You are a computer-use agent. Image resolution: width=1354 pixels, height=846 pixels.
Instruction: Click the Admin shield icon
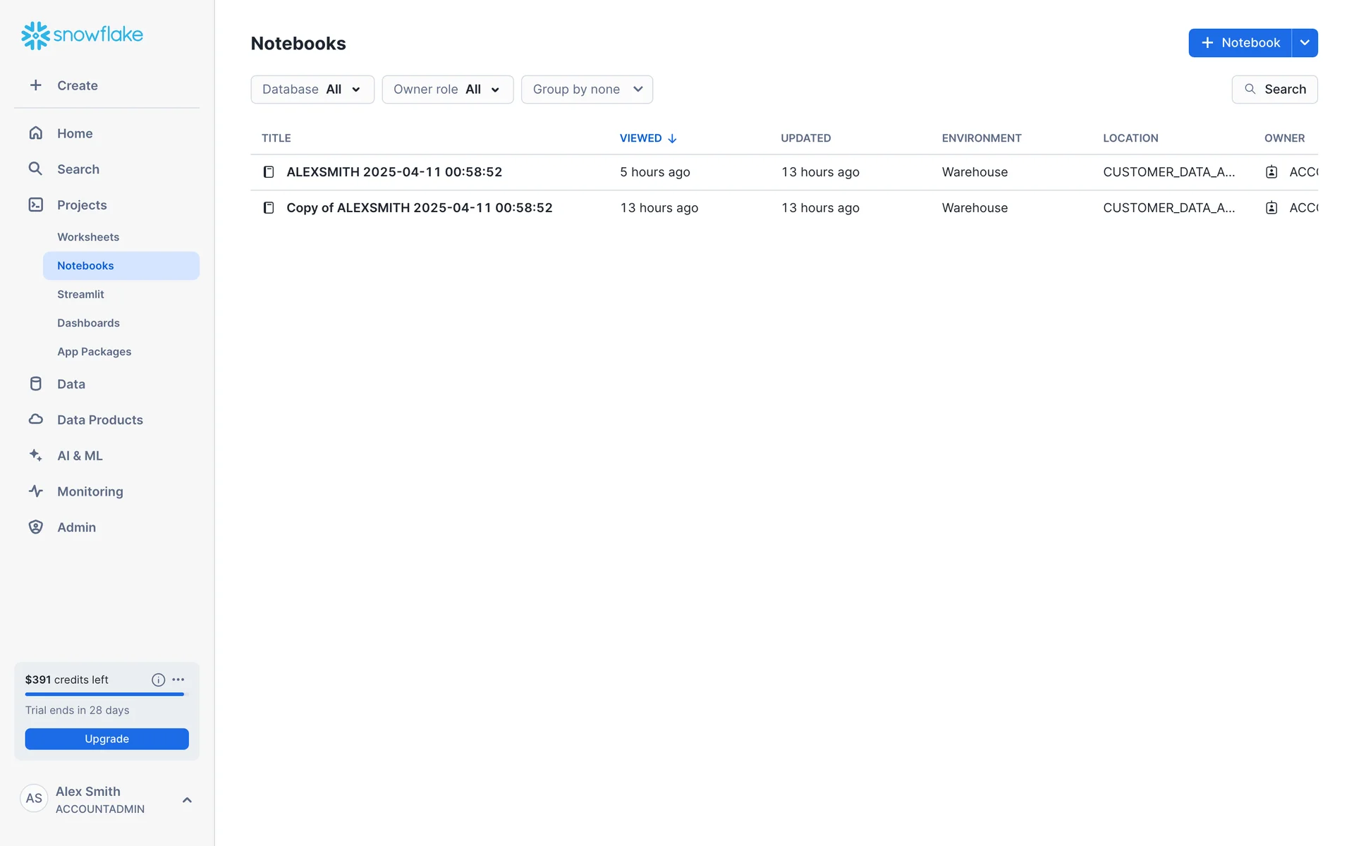pyautogui.click(x=35, y=527)
